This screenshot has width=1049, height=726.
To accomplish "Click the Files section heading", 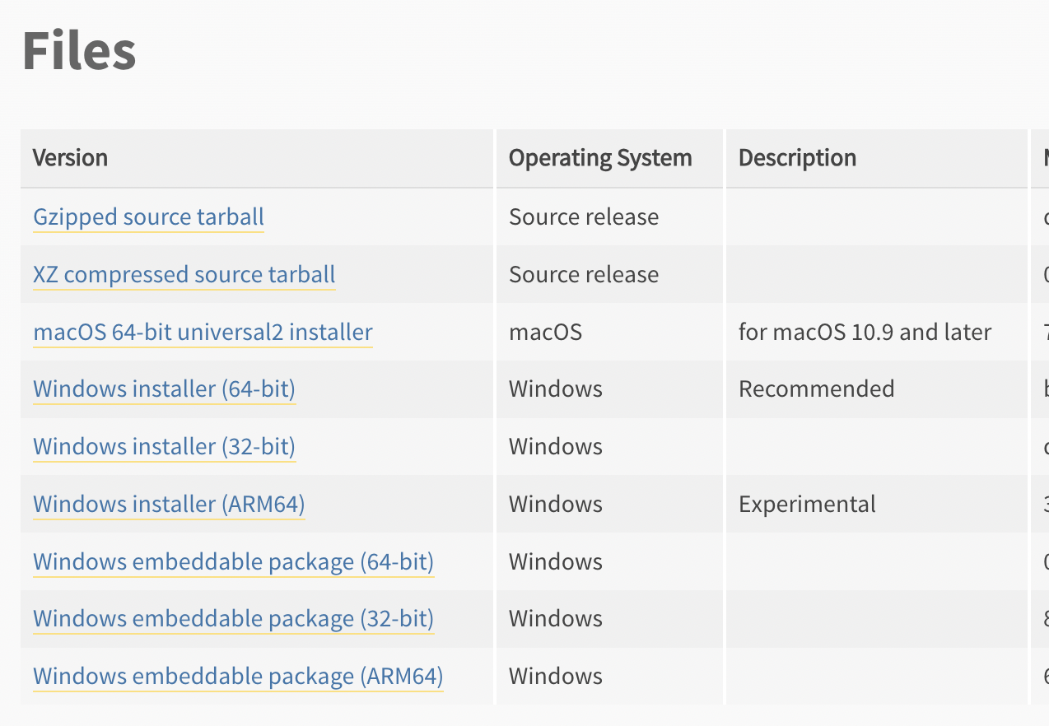I will coord(79,50).
